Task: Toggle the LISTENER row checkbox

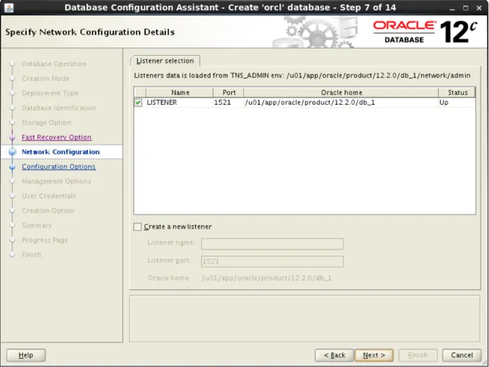Action: 138,102
